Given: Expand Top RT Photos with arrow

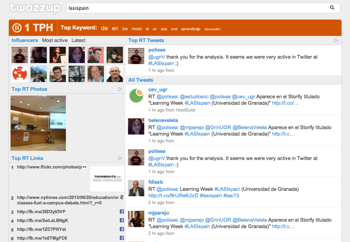Looking at the screenshot, I should point(120,89).
